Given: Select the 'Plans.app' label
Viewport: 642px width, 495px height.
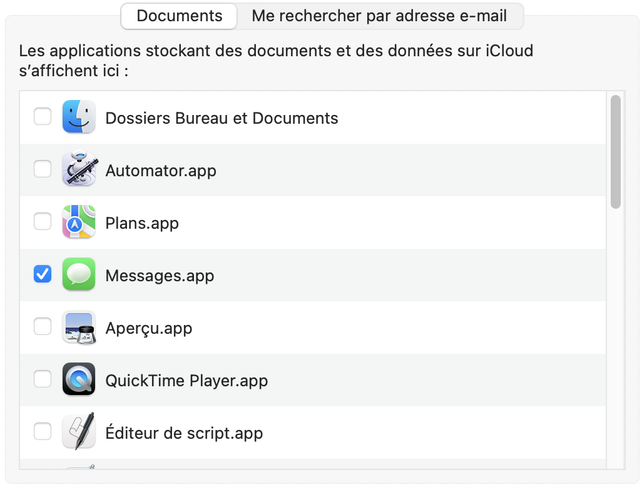Looking at the screenshot, I should point(142,223).
